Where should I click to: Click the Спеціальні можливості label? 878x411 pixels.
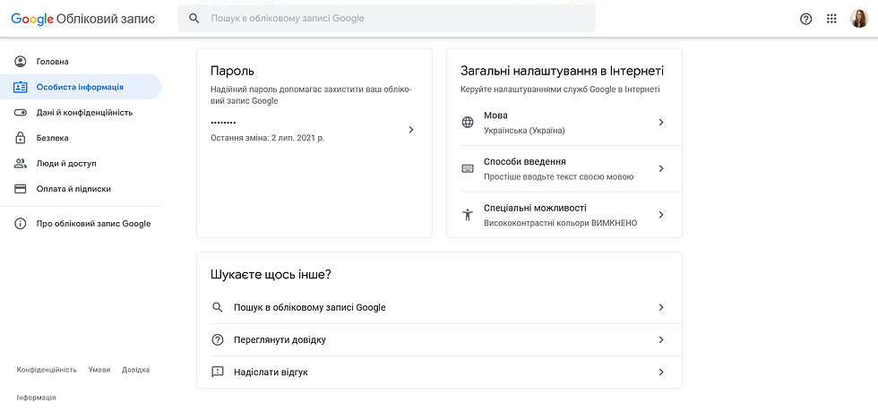[x=536, y=208]
